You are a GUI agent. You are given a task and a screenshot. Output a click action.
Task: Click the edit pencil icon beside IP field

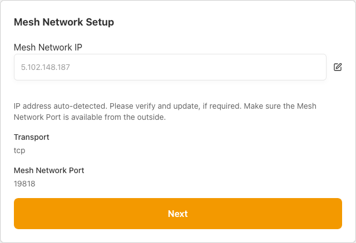(x=338, y=67)
